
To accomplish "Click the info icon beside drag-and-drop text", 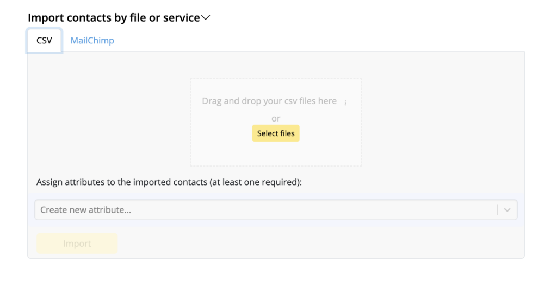I will tap(345, 103).
